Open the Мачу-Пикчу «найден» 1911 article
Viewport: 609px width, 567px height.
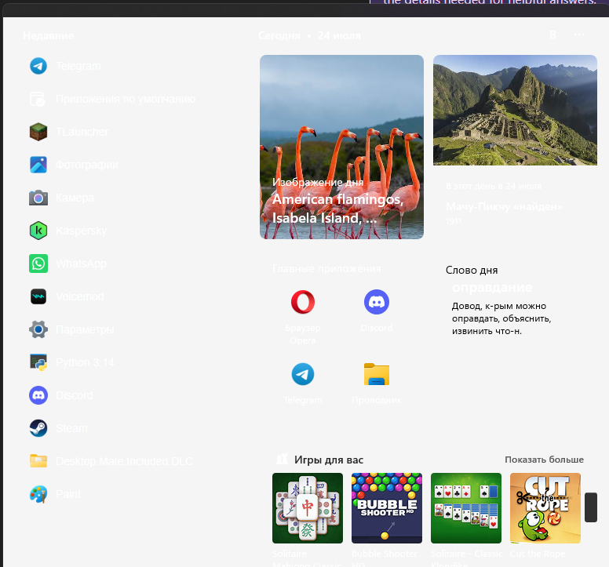504,213
